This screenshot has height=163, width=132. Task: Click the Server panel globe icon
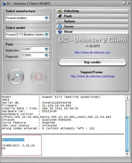[60, 26]
